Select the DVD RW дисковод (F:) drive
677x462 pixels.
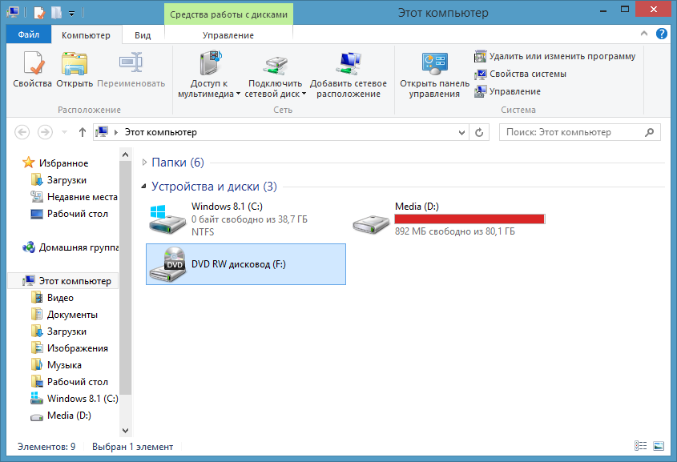[x=246, y=264]
